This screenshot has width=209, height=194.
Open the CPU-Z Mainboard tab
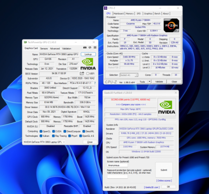click(119, 13)
